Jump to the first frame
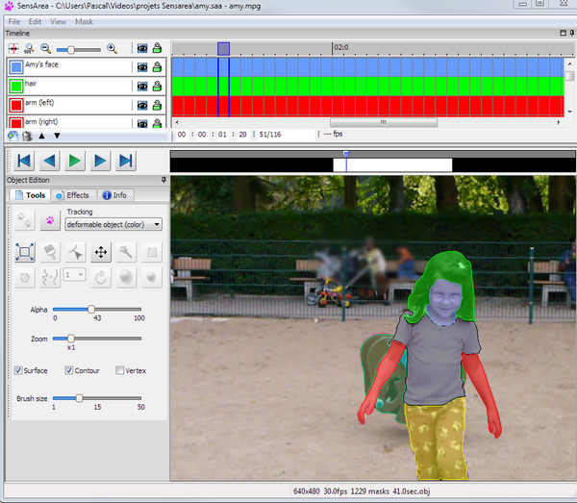This screenshot has width=577, height=503. click(x=24, y=161)
